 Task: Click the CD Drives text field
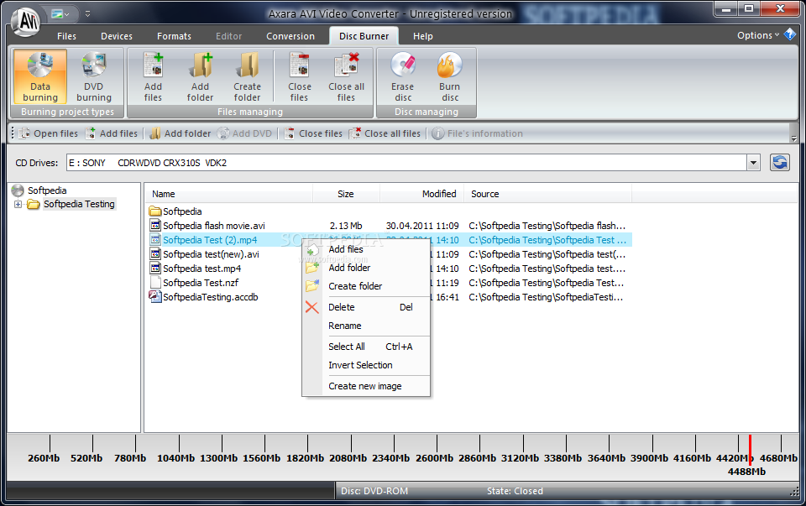[406, 163]
